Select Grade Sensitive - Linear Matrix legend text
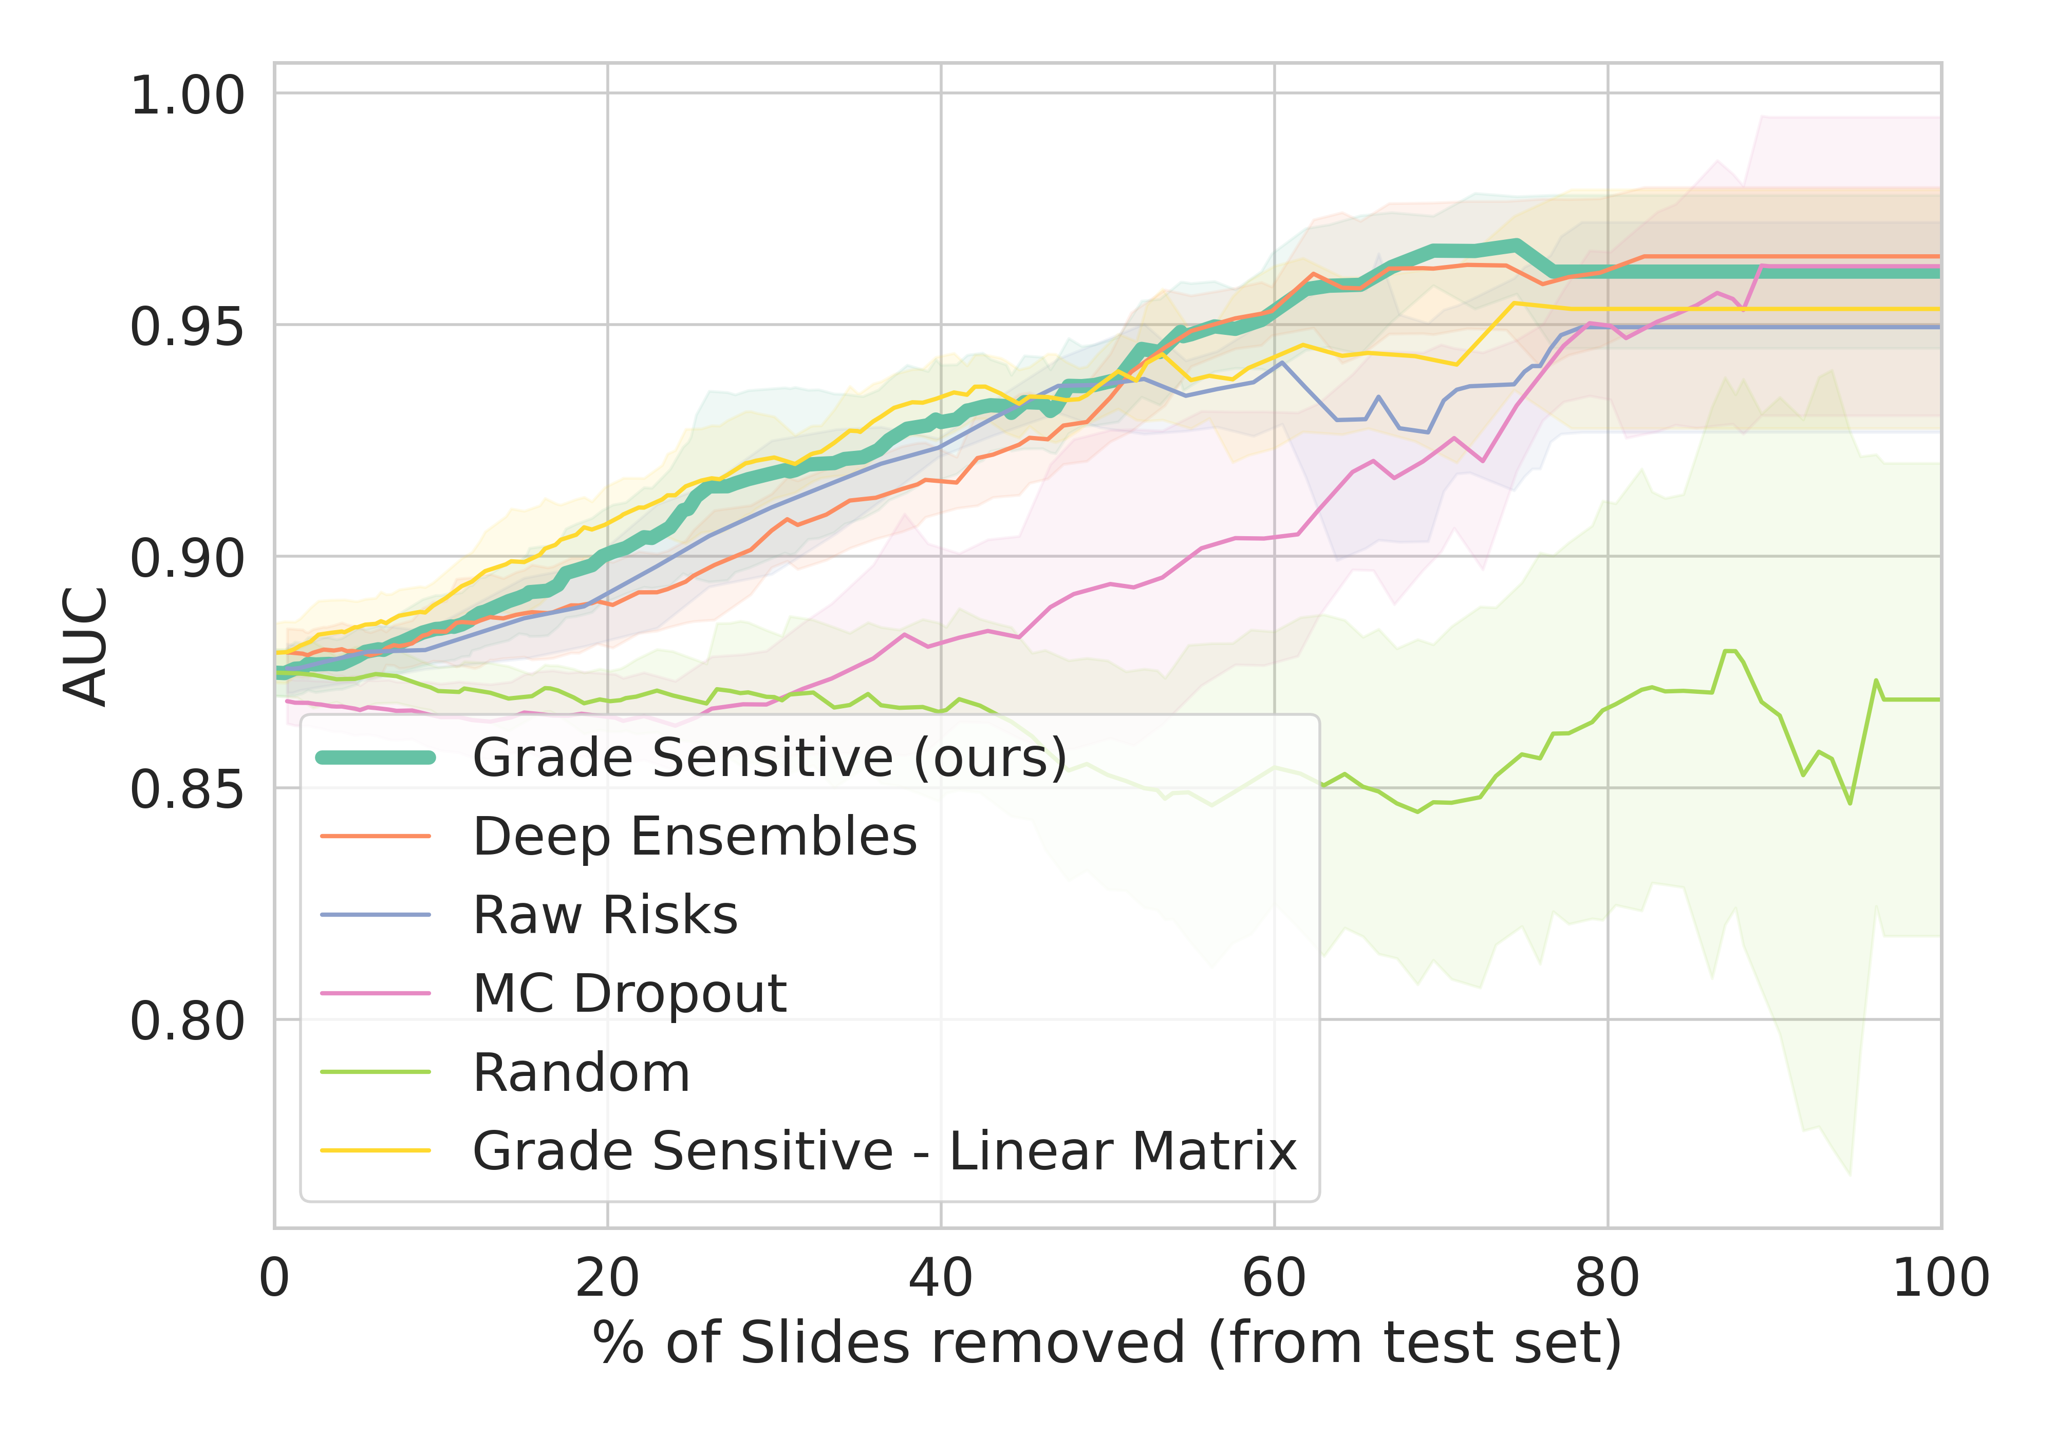 pos(884,1151)
